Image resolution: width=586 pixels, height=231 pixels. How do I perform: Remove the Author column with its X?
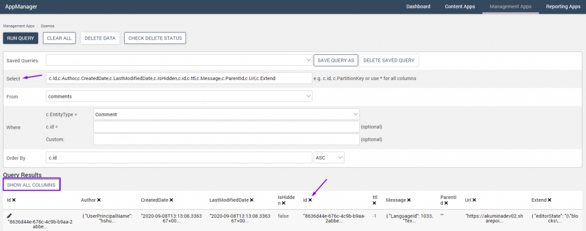click(x=99, y=200)
